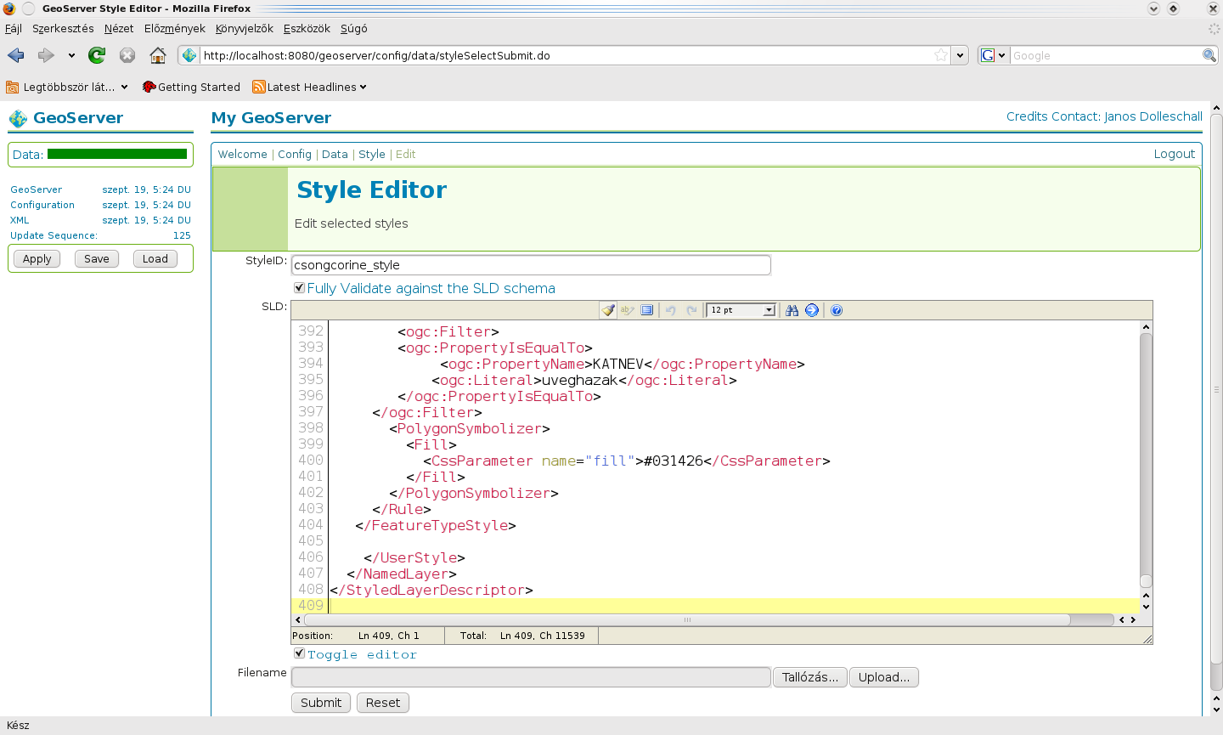The width and height of the screenshot is (1223, 735).
Task: Go to the Home page icon
Action: pyautogui.click(x=158, y=55)
